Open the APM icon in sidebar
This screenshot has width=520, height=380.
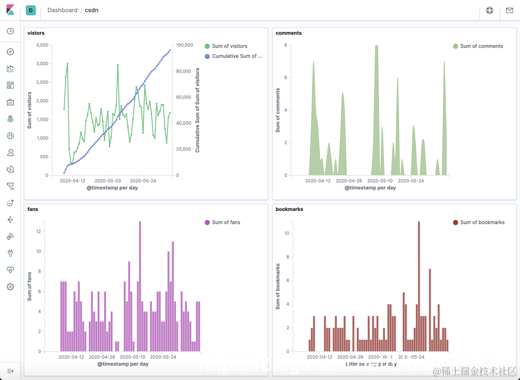click(11, 186)
